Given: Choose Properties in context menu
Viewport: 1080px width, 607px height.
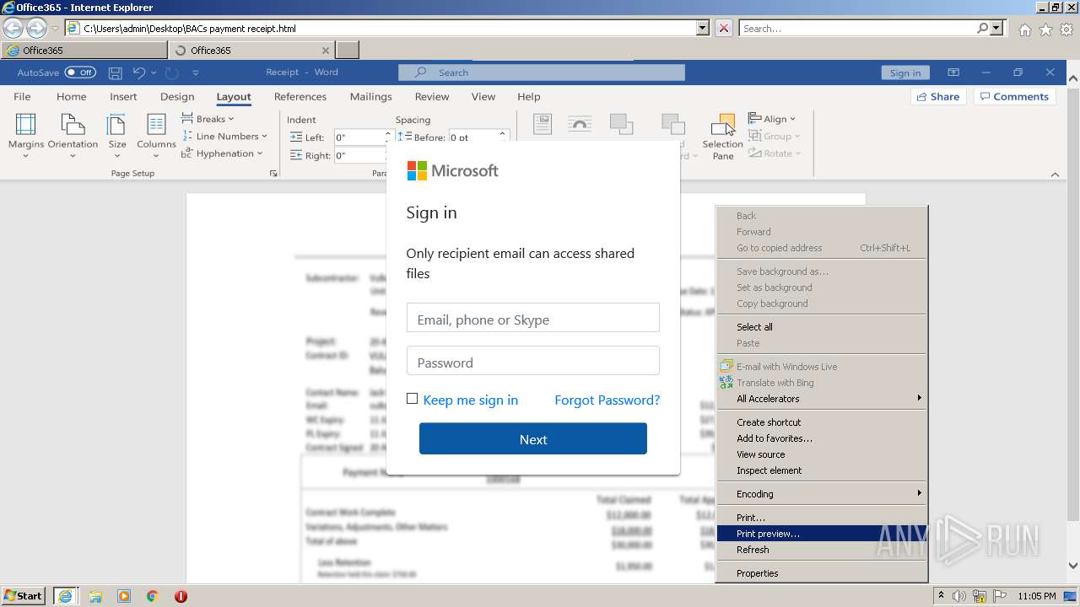Looking at the screenshot, I should (x=820, y=573).
